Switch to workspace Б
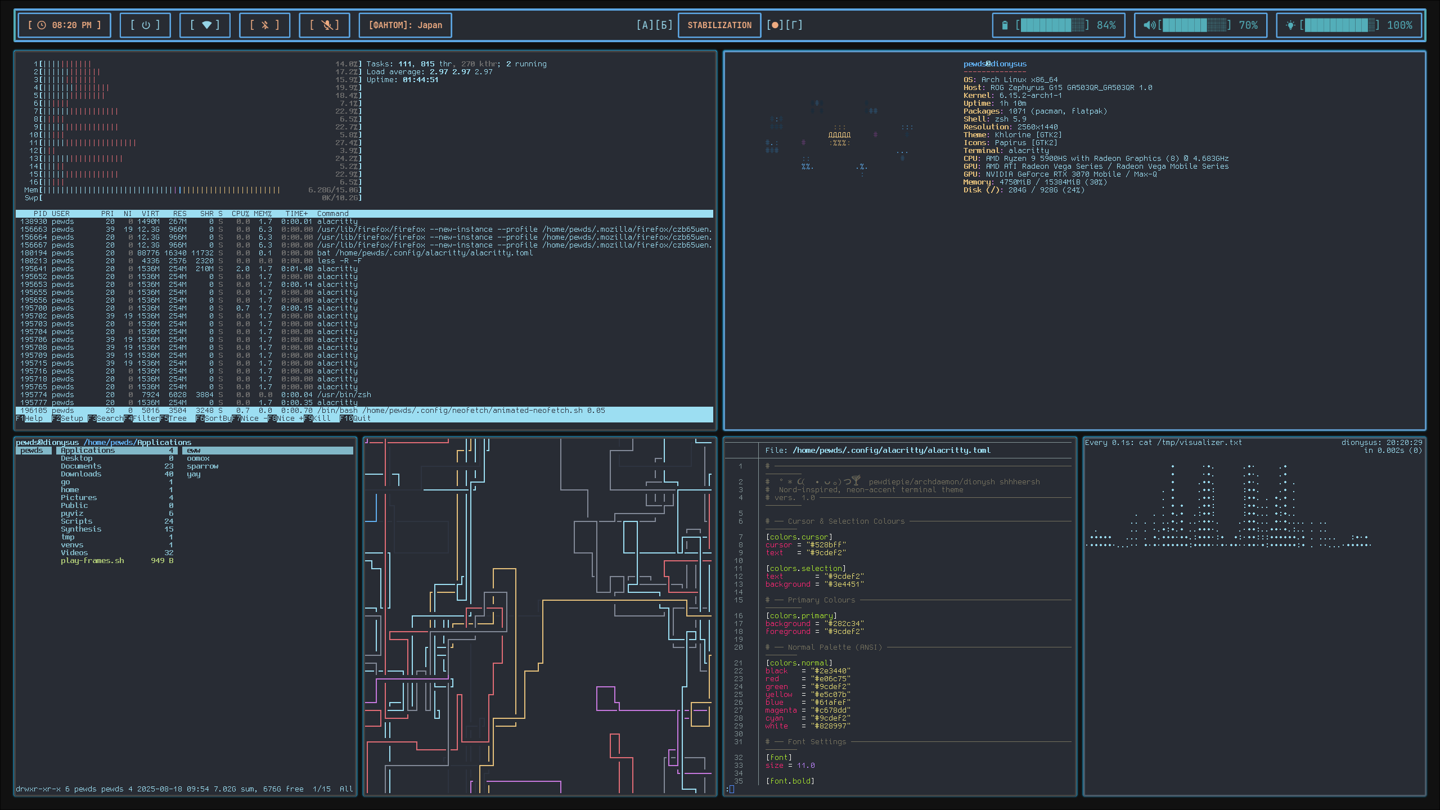The image size is (1440, 810). click(x=664, y=25)
